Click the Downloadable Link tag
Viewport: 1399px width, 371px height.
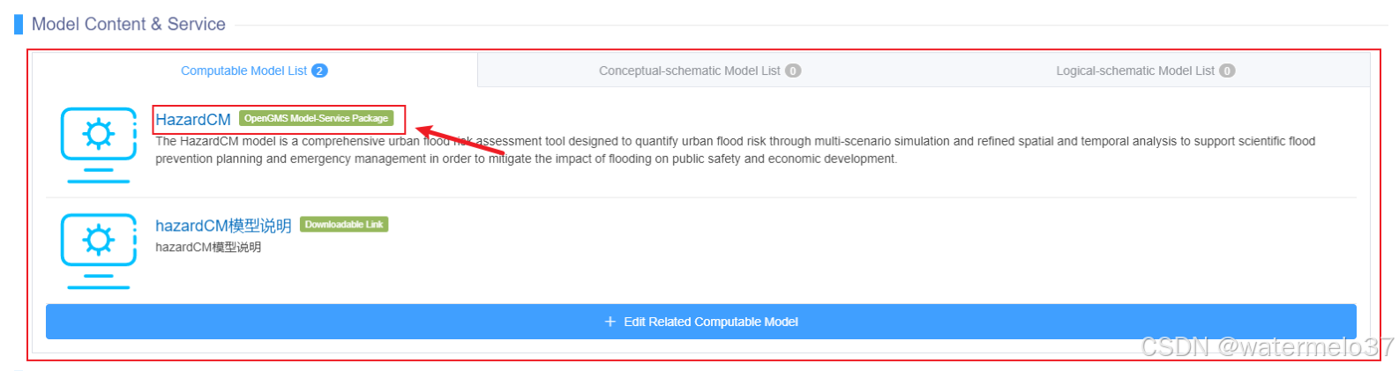click(x=344, y=225)
